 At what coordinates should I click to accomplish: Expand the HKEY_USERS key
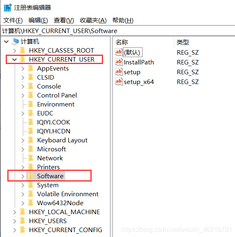pyautogui.click(x=15, y=221)
